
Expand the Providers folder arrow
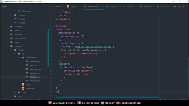[x=11, y=15]
